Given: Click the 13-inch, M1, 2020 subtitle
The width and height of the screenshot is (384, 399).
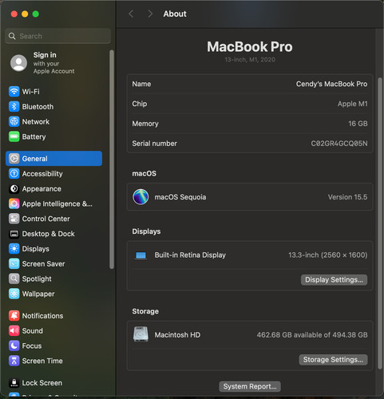Looking at the screenshot, I should (250, 60).
